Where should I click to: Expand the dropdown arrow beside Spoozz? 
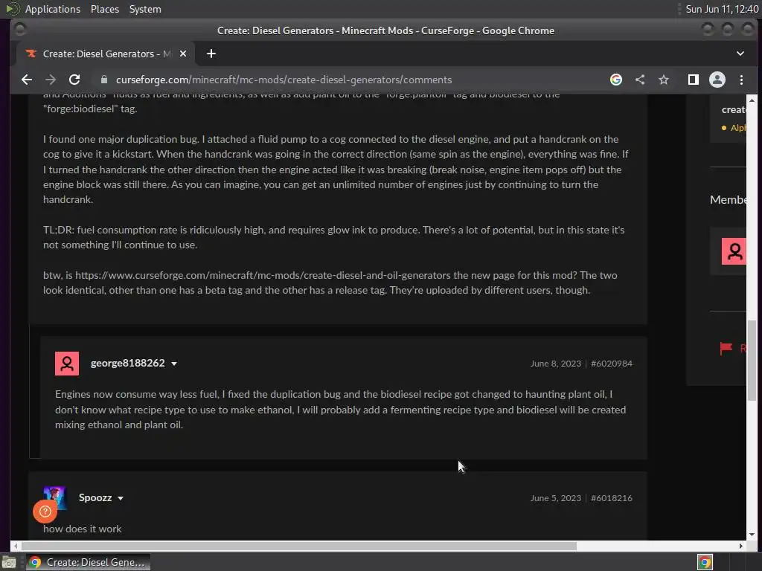(x=121, y=498)
